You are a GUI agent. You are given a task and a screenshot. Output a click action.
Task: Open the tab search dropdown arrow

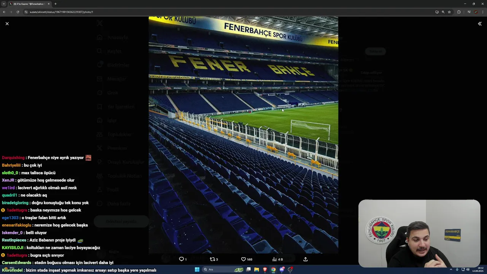coord(4,4)
